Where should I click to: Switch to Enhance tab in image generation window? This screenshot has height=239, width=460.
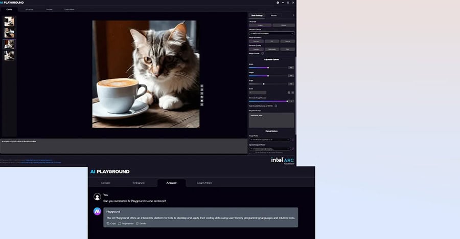(x=29, y=9)
